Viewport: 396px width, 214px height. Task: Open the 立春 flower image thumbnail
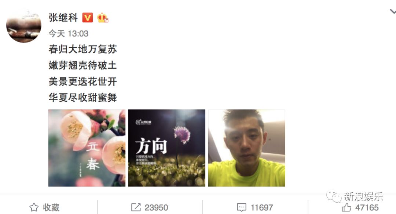[x=87, y=148]
